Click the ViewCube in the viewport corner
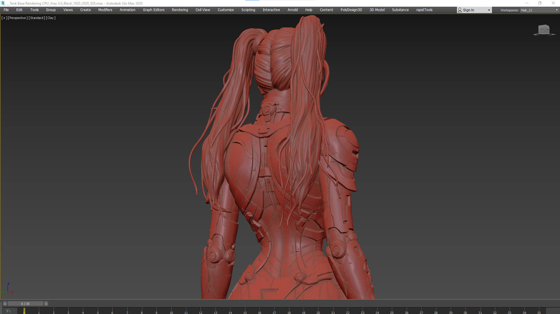The width and height of the screenshot is (560, 314). 544,30
